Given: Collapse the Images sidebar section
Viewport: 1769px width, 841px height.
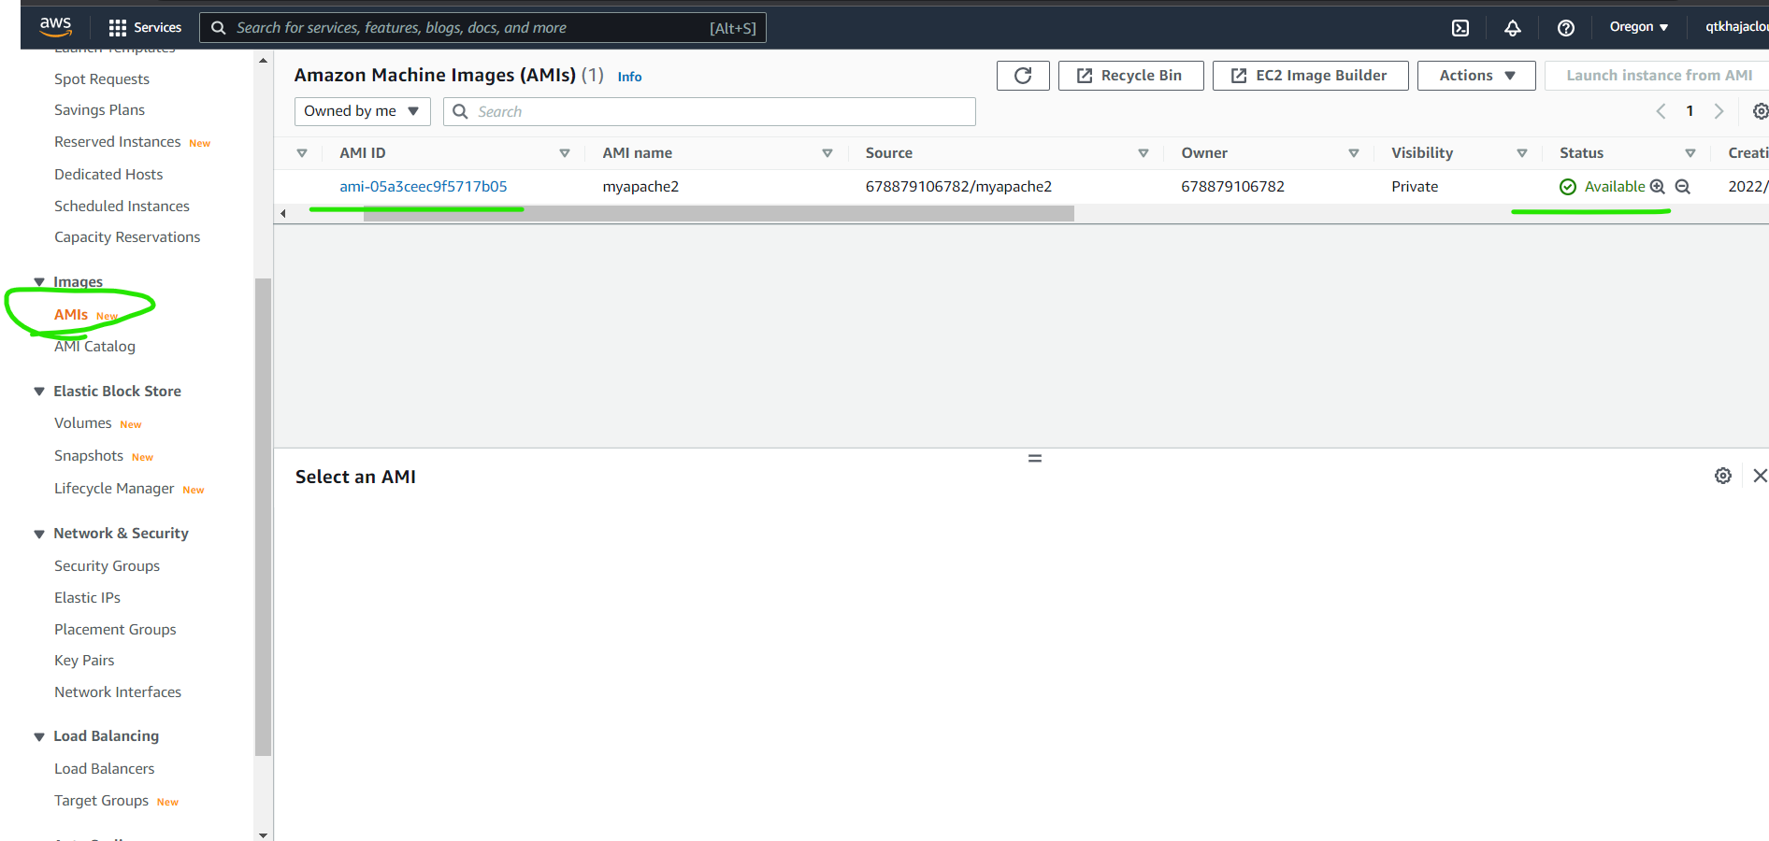Looking at the screenshot, I should pos(39,282).
